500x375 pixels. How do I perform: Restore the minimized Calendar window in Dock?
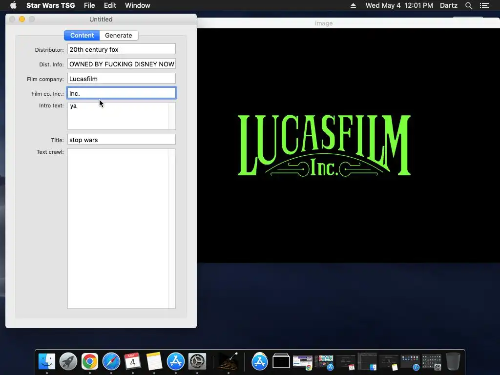(346, 363)
